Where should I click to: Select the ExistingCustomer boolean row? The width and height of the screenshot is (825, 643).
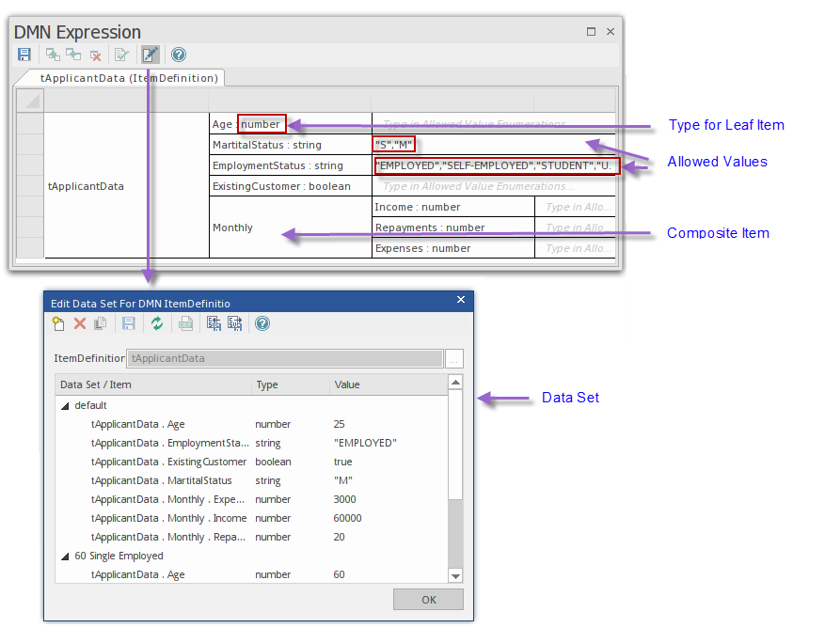point(282,186)
